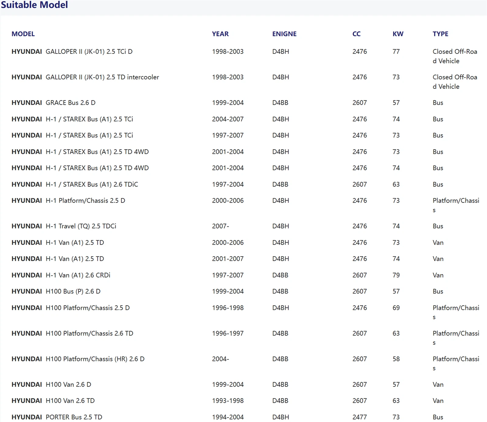Click the KW value 79
This screenshot has height=422, width=487.
coord(396,275)
